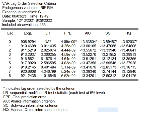
Task: Click the HQ column header
Action: [x=128, y=33]
